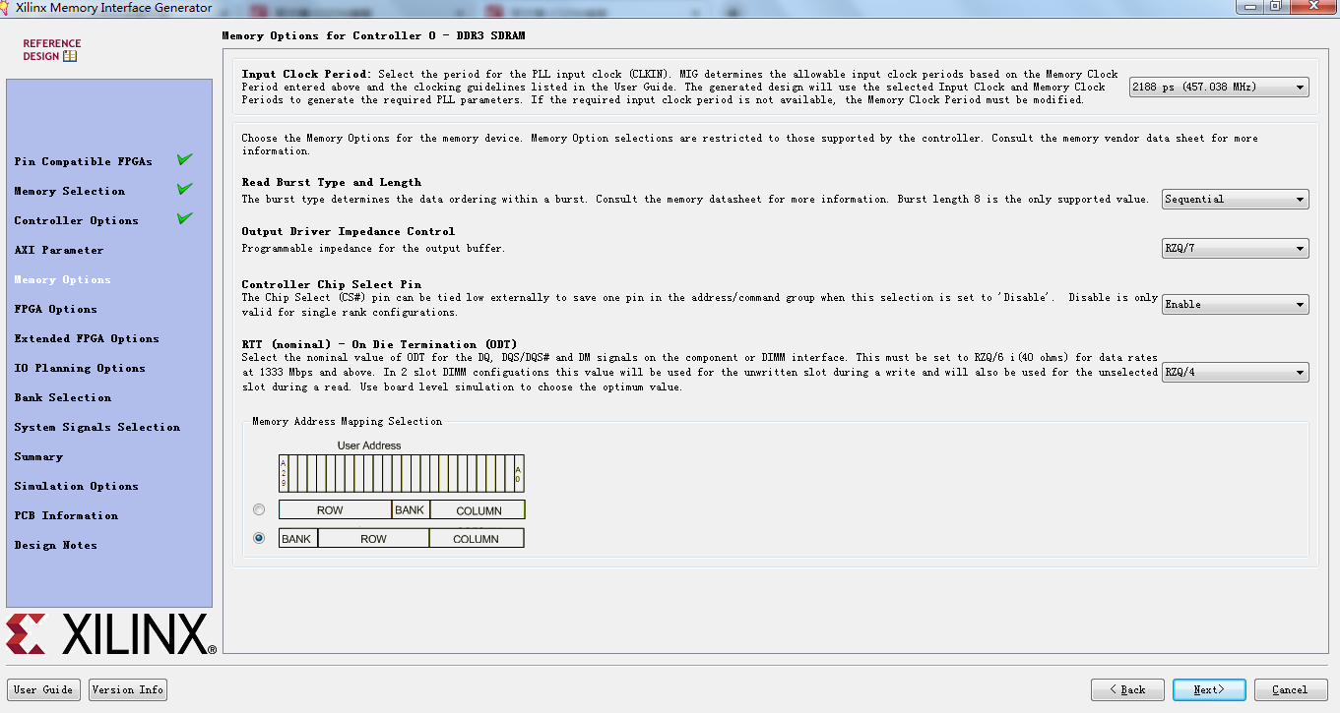Click the green checkmark beside Pin Compatible FPGAs

[184, 159]
